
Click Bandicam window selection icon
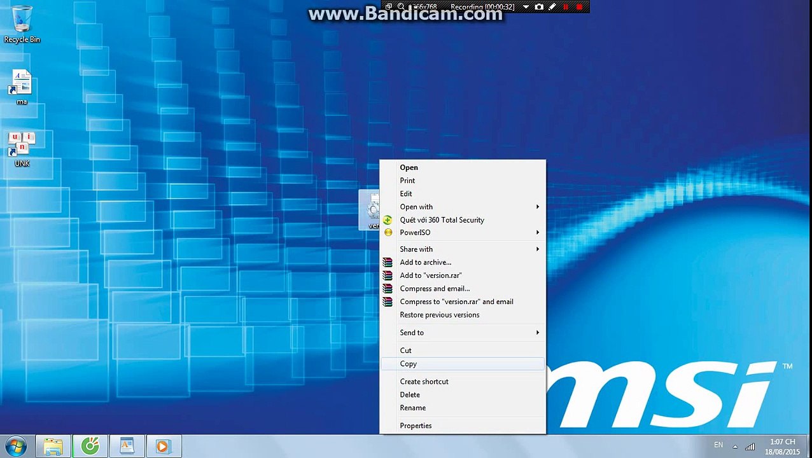click(x=388, y=7)
